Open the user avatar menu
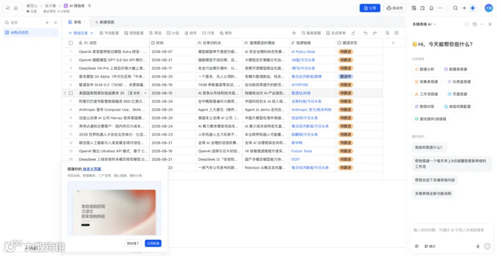Image resolution: width=497 pixels, height=256 pixels. [489, 8]
